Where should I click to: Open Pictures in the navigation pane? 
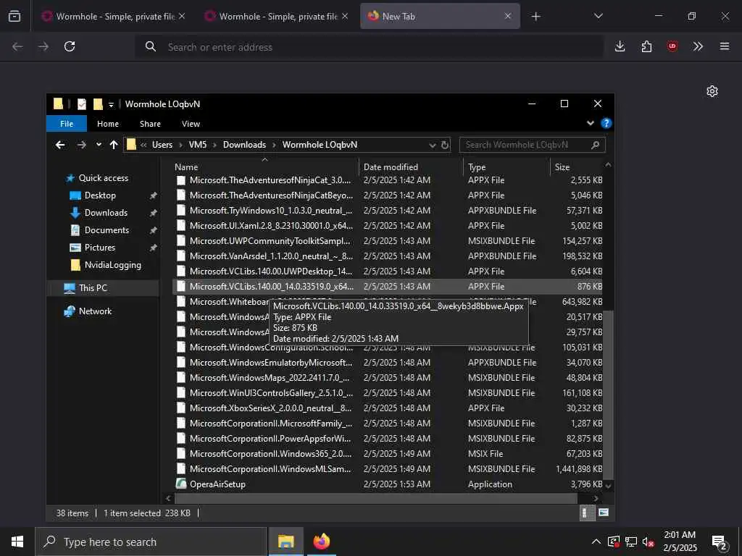(99, 248)
